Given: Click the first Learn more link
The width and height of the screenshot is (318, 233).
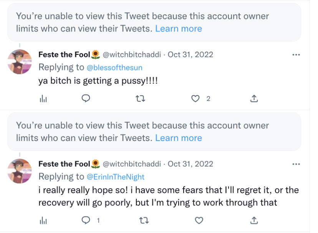Looking at the screenshot, I should [179, 28].
